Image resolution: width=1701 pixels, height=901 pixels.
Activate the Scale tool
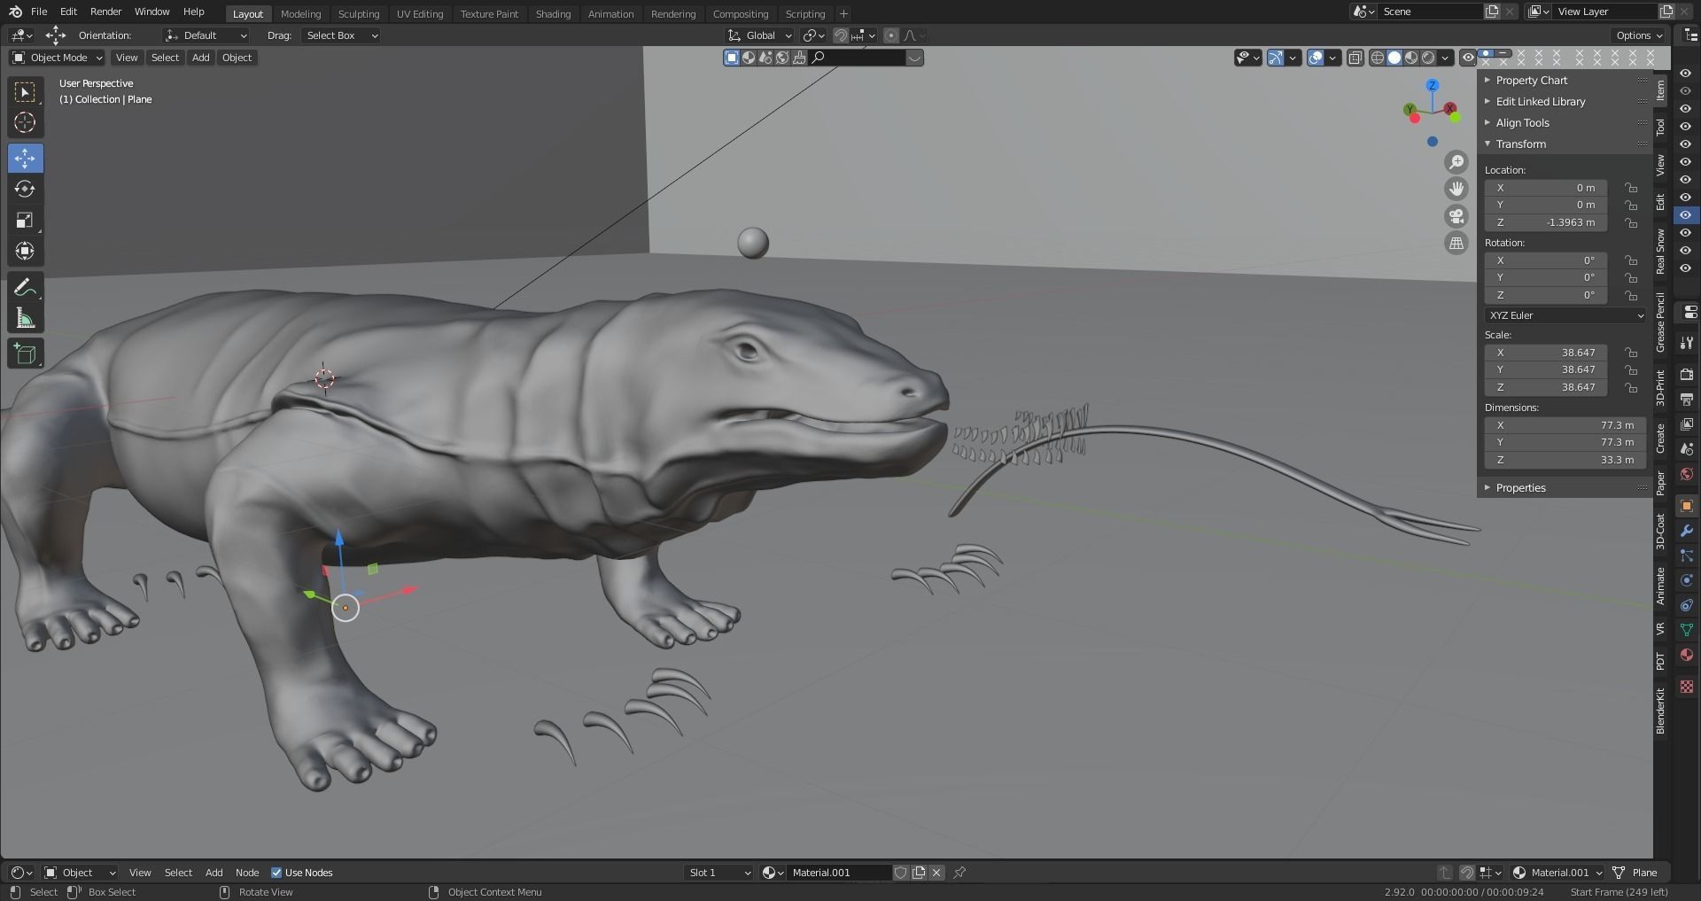(25, 221)
